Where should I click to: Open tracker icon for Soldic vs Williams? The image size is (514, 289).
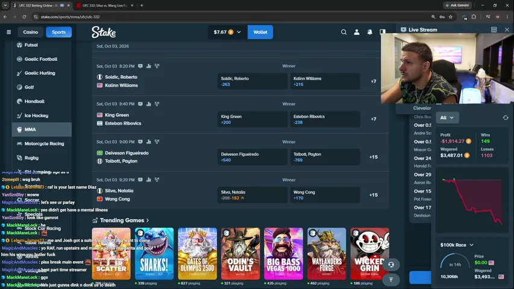point(157,66)
